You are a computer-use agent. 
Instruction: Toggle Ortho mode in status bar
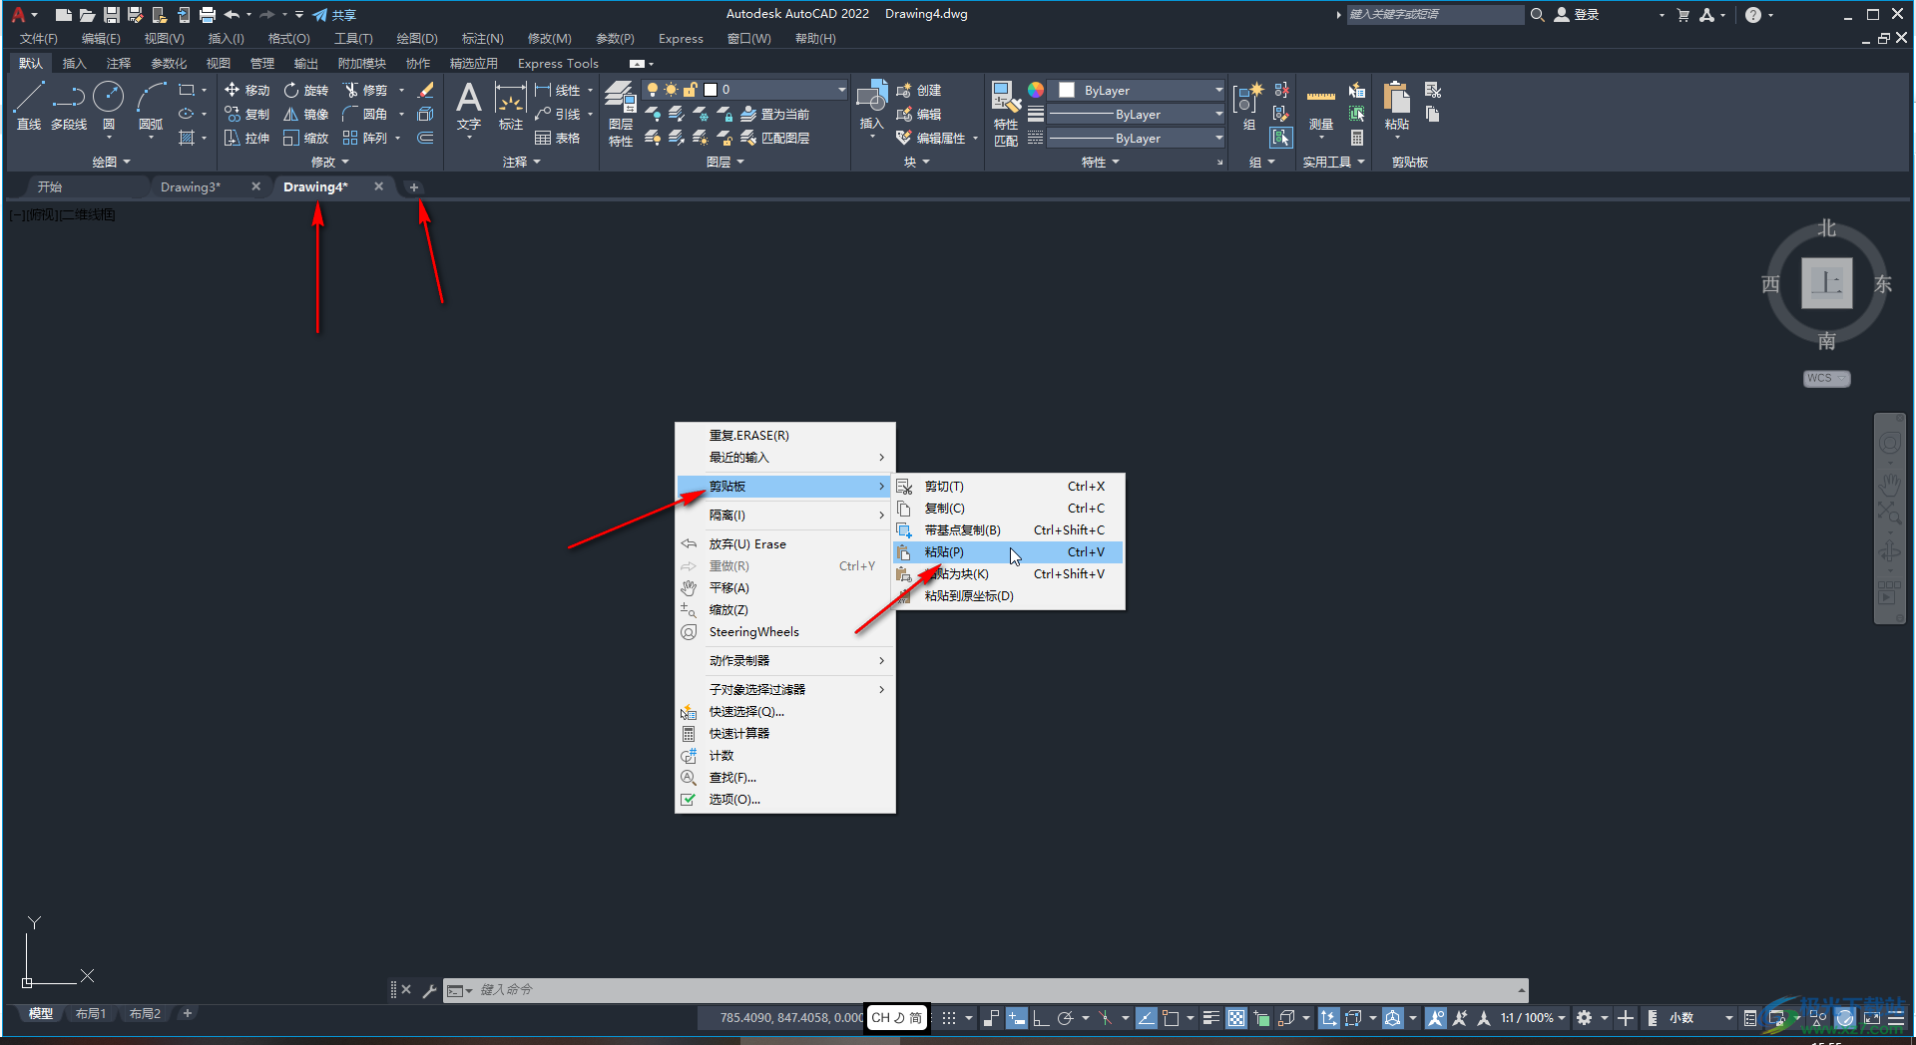tap(1040, 1018)
